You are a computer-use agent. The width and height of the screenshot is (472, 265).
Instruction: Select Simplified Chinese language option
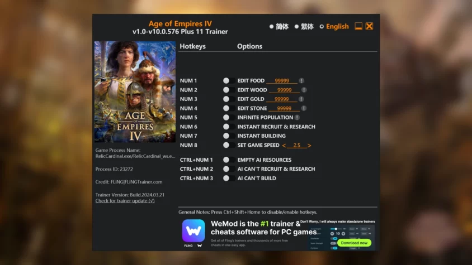click(x=279, y=26)
